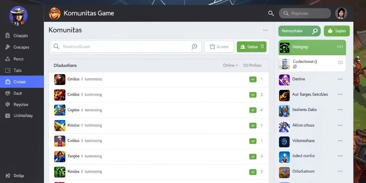Click the Orlionfatiom game icon
This screenshot has height=183, width=366.
point(284,173)
